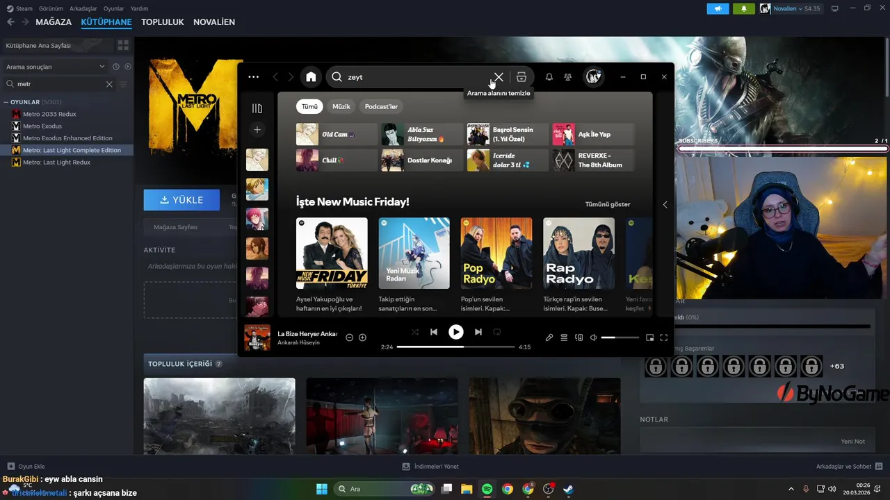This screenshot has height=500, width=890.
Task: Open the Spotify Browse icon beside search
Action: [x=521, y=77]
